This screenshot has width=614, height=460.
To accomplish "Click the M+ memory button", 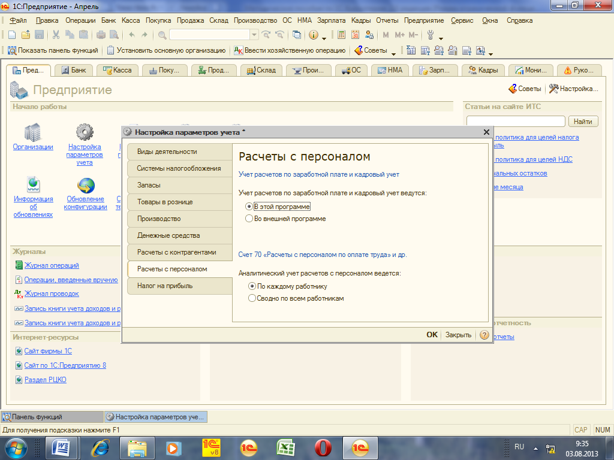I will [x=399, y=35].
